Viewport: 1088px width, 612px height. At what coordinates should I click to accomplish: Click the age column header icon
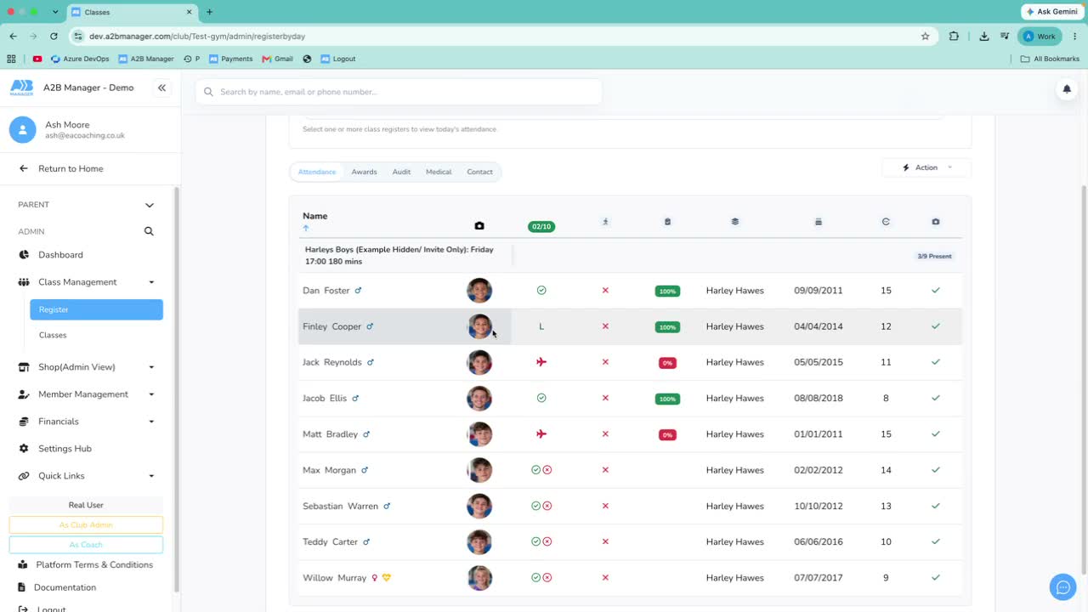point(886,222)
